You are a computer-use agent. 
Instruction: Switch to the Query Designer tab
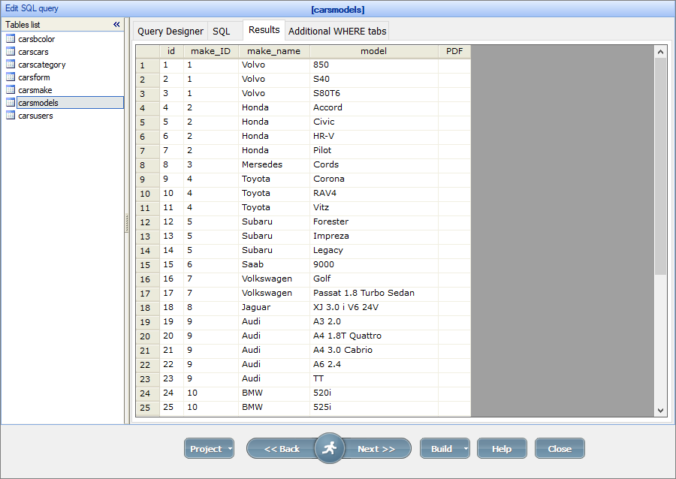pos(170,31)
